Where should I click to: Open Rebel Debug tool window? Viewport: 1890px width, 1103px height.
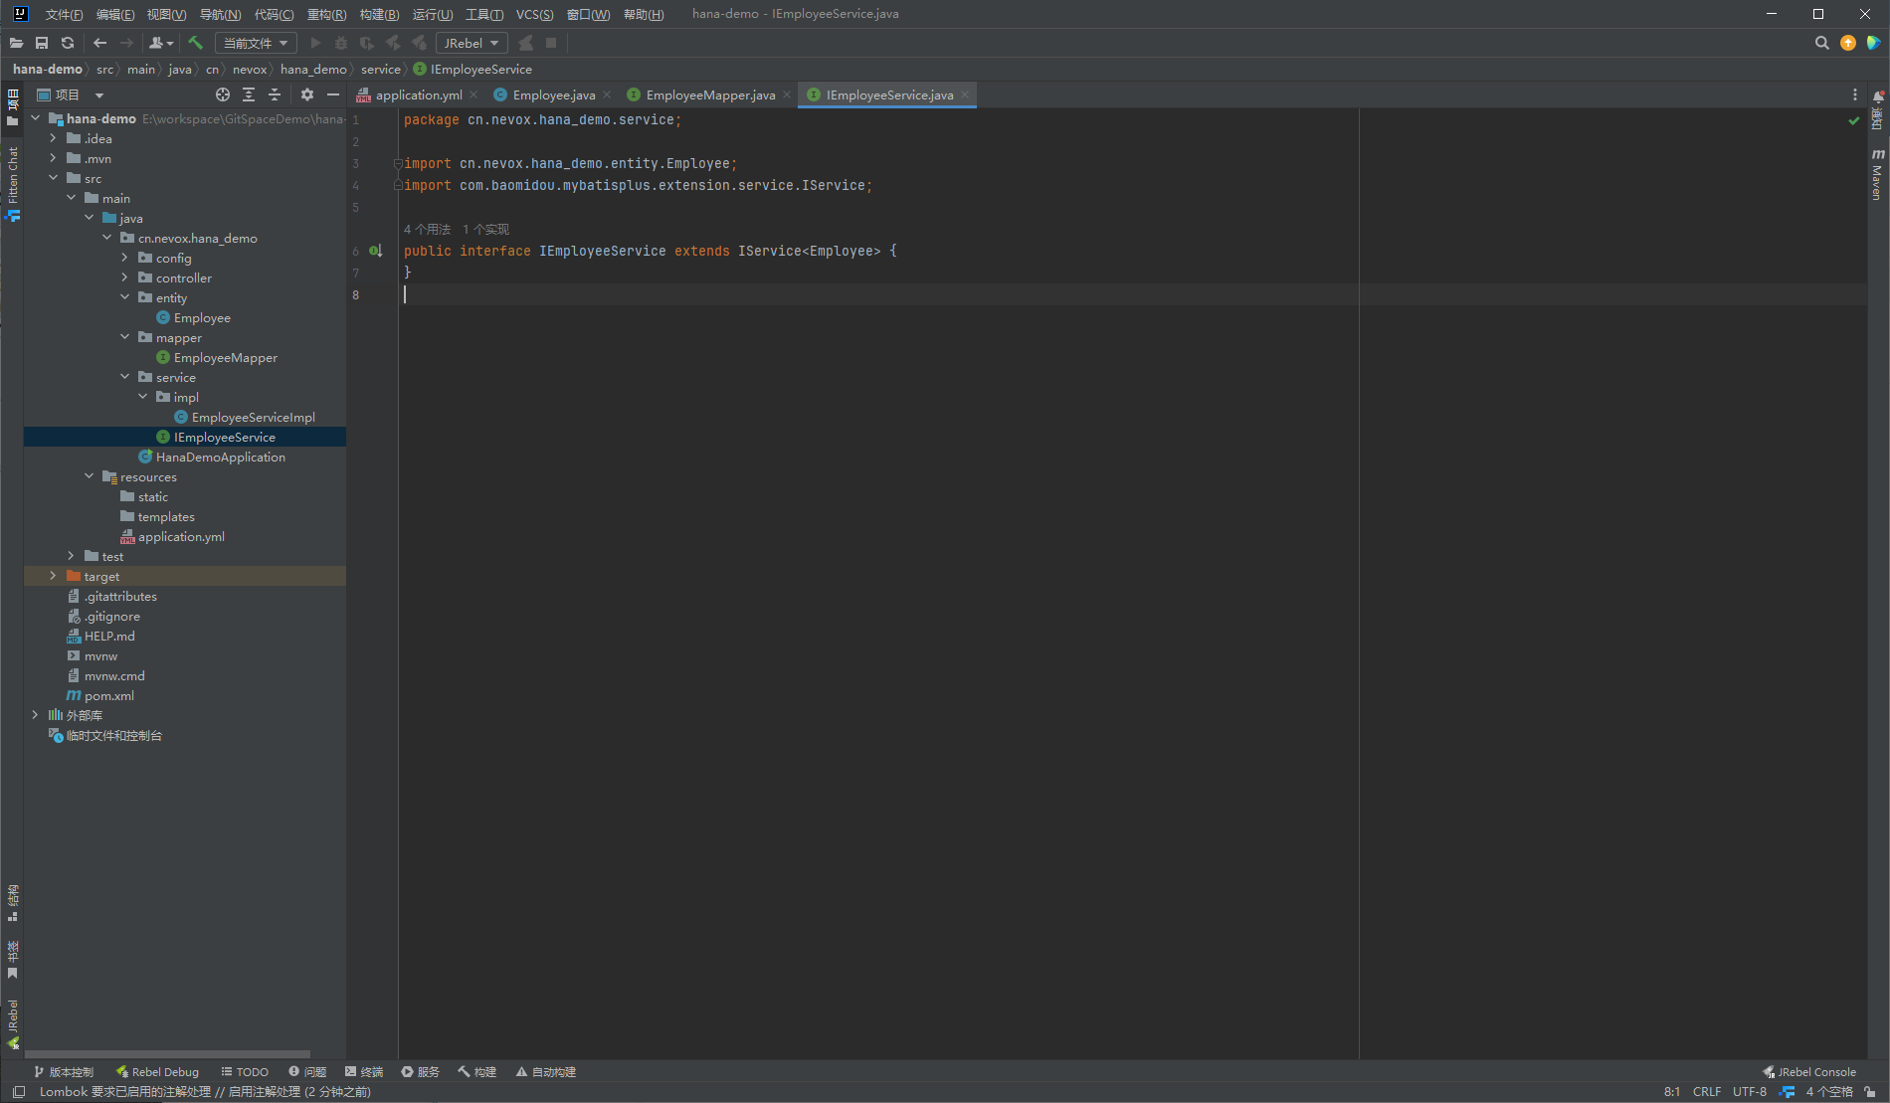pos(157,1072)
